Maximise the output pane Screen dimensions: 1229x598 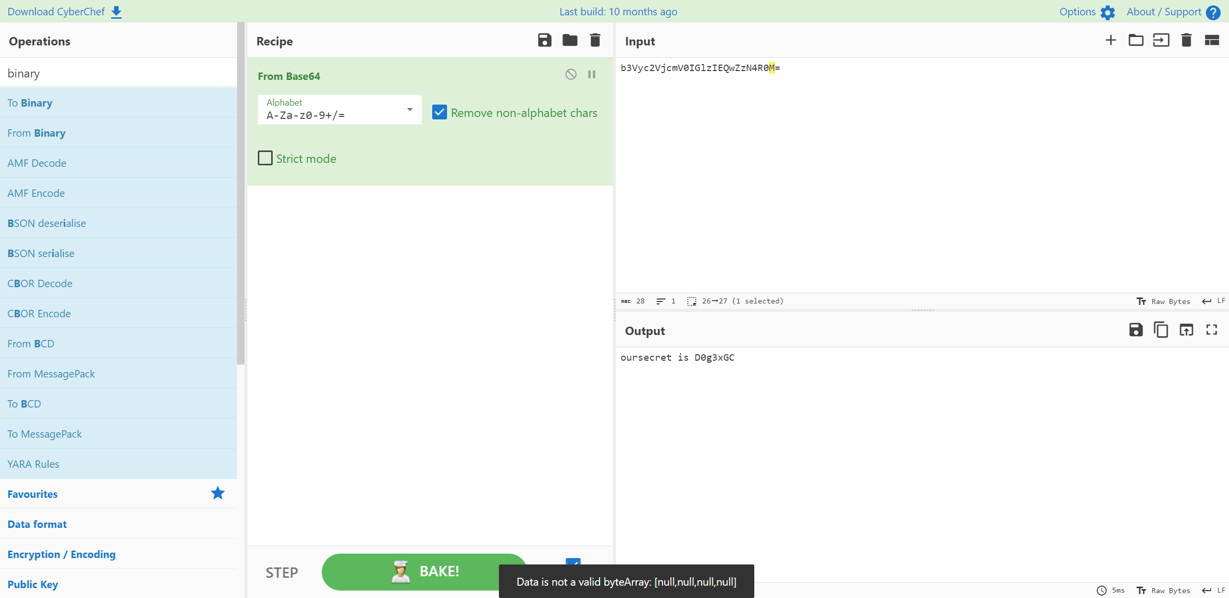click(1212, 330)
